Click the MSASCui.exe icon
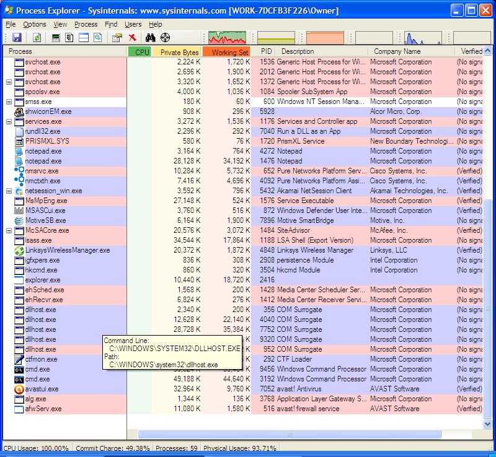 tap(19, 211)
